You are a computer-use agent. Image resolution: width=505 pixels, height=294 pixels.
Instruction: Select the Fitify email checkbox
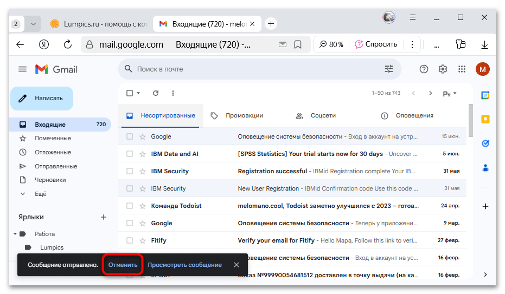130,240
